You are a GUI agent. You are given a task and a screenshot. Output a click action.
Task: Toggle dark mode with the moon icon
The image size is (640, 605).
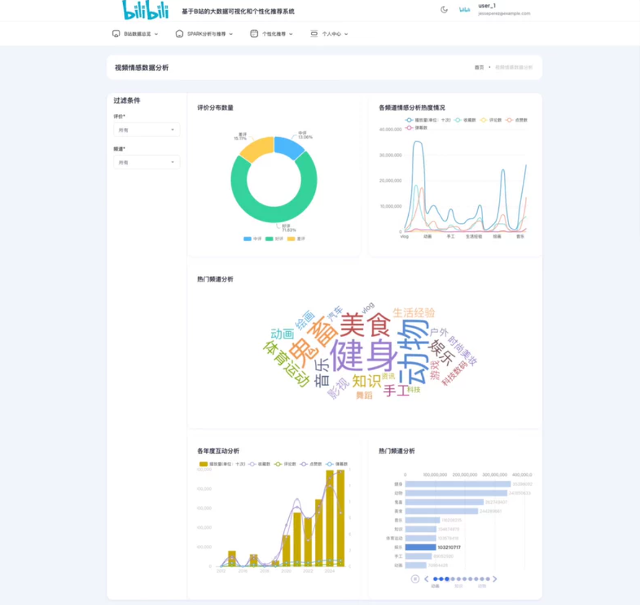[444, 10]
